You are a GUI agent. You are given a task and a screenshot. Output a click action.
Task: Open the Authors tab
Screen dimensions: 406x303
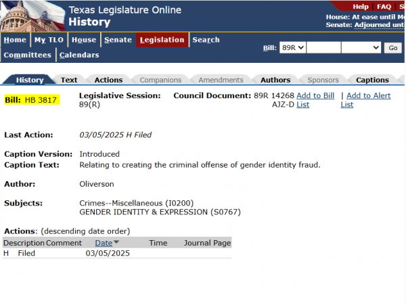(x=275, y=80)
